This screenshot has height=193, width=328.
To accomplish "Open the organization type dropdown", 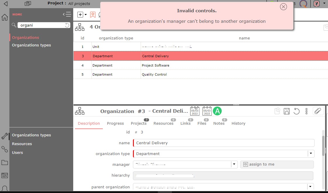I will tap(310, 154).
